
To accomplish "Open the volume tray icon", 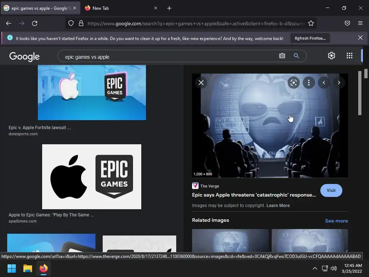I will [x=334, y=268].
